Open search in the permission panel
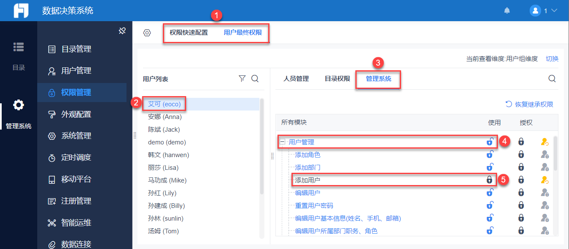The width and height of the screenshot is (569, 249). pyautogui.click(x=552, y=78)
